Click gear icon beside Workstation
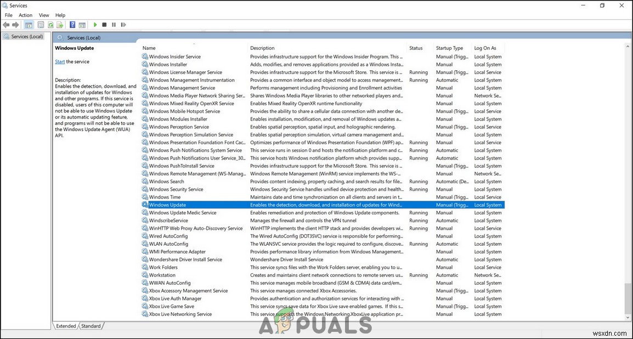The image size is (633, 339). click(145, 275)
